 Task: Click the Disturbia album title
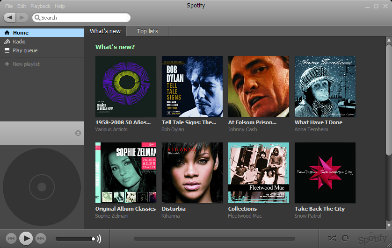coord(174,209)
